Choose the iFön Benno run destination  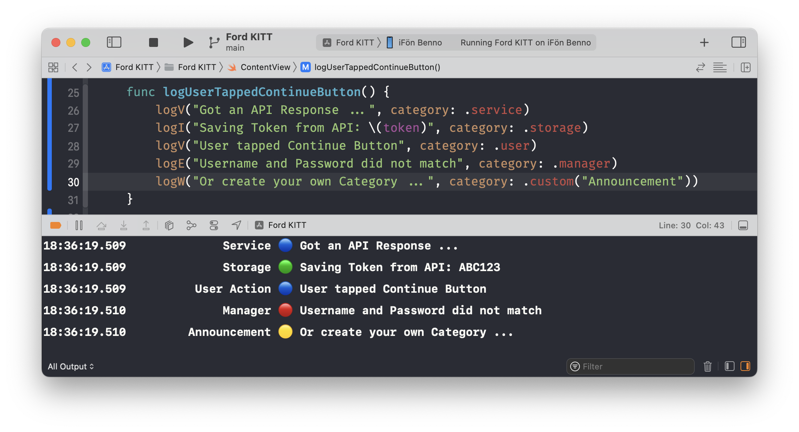[414, 42]
